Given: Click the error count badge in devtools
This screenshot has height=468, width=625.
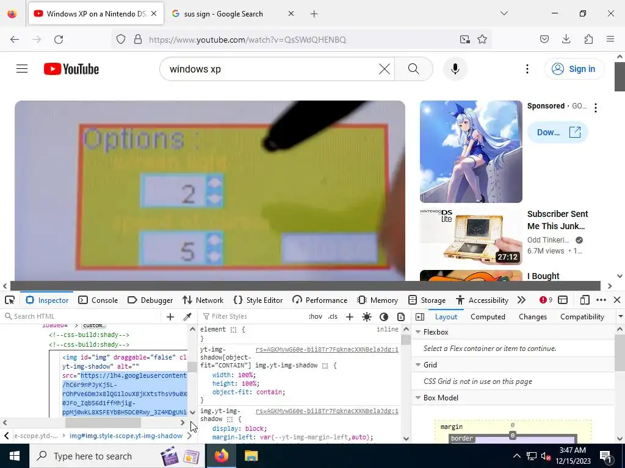Looking at the screenshot, I should (546, 300).
